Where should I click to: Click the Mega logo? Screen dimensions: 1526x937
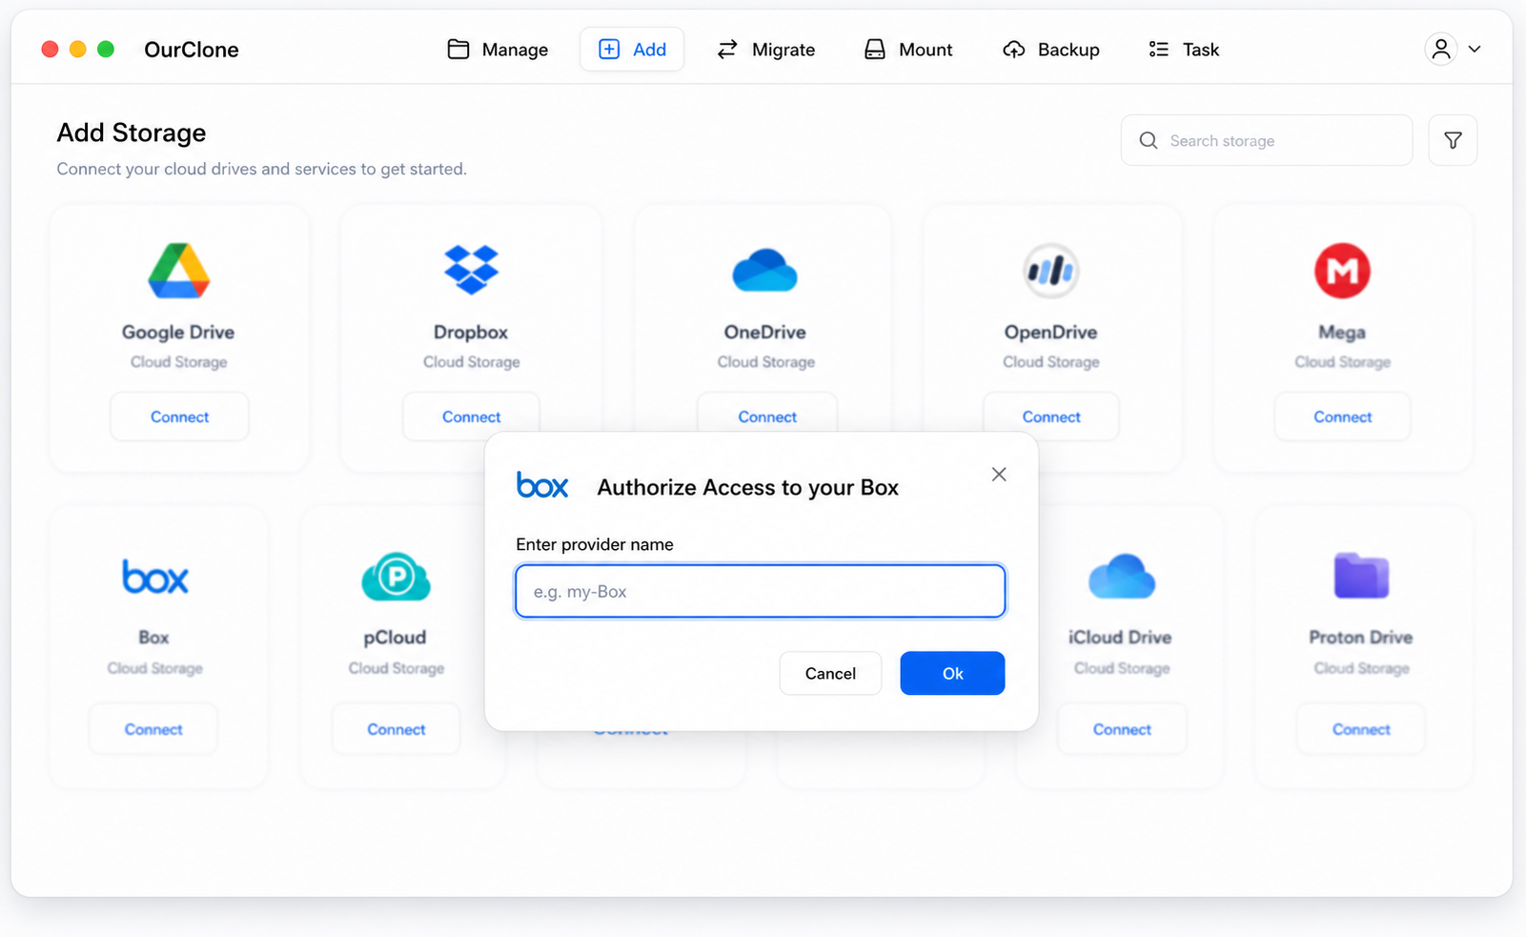pos(1343,271)
